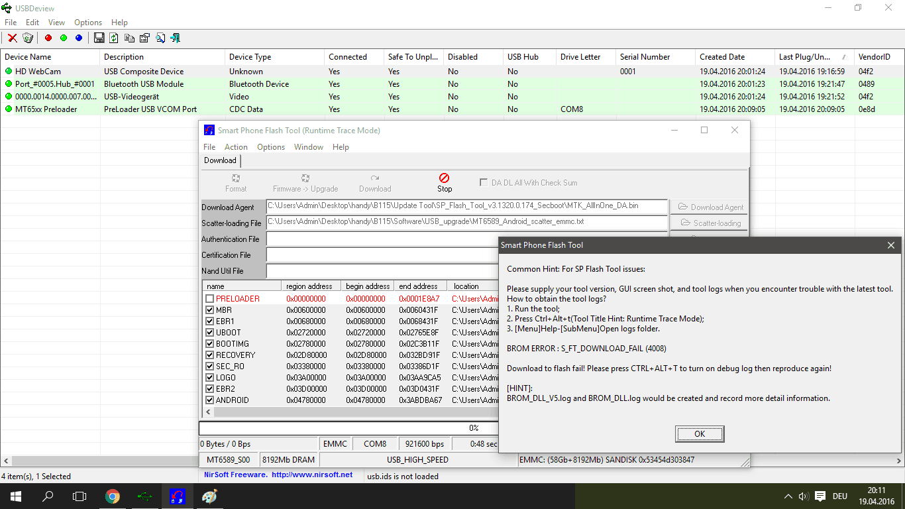
Task: Click the refresh icon in USBDeview toolbar
Action: click(114, 38)
